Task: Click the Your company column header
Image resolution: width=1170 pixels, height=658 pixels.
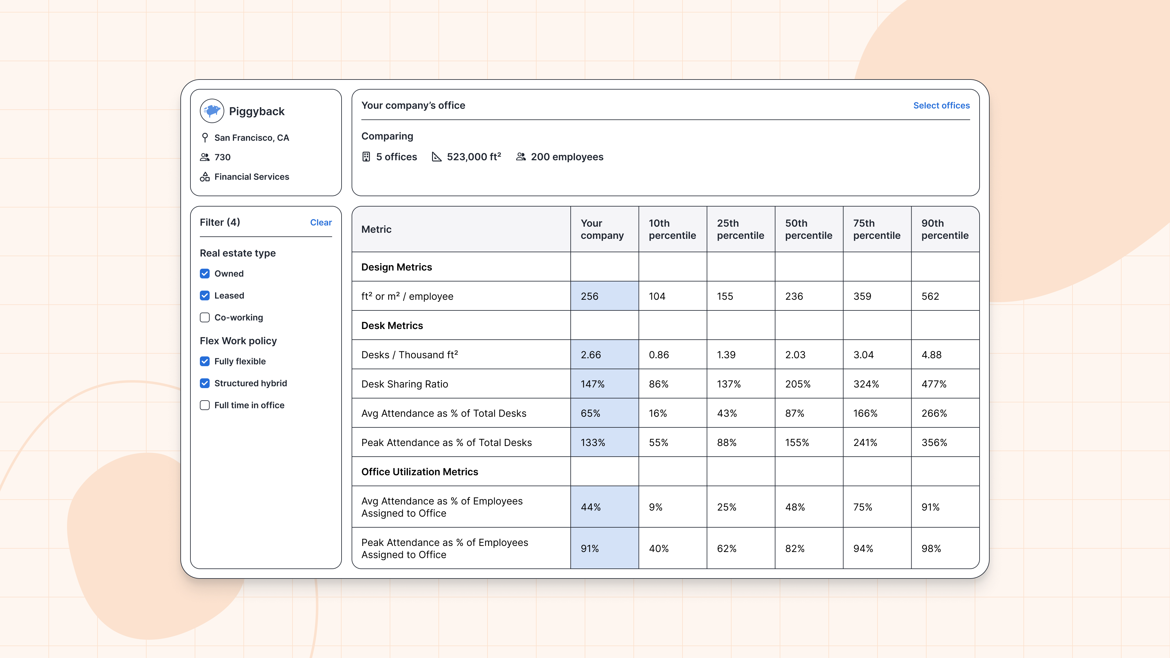Action: (603, 230)
